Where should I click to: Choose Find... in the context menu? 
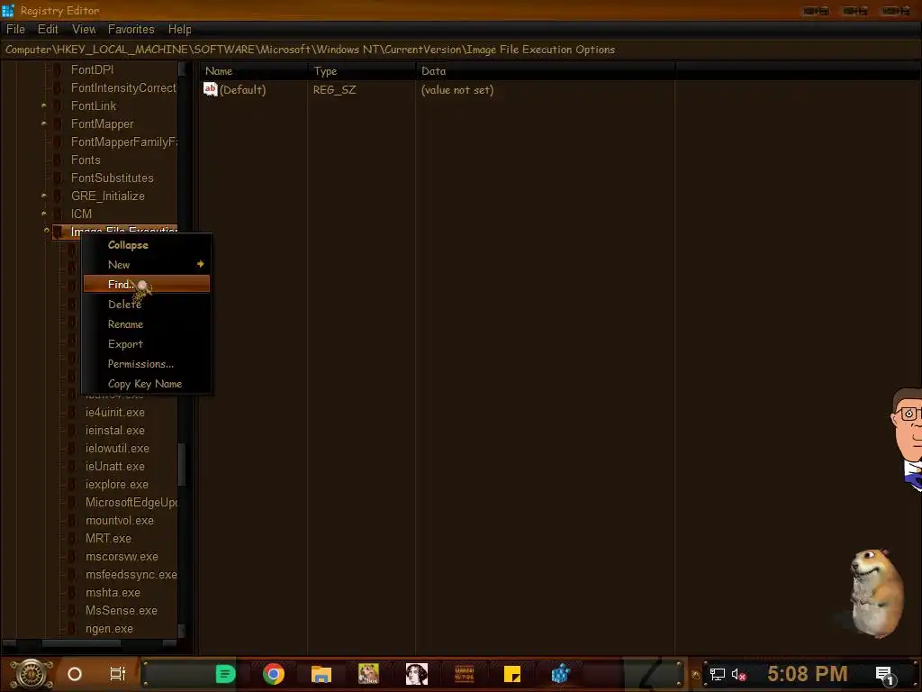click(147, 284)
